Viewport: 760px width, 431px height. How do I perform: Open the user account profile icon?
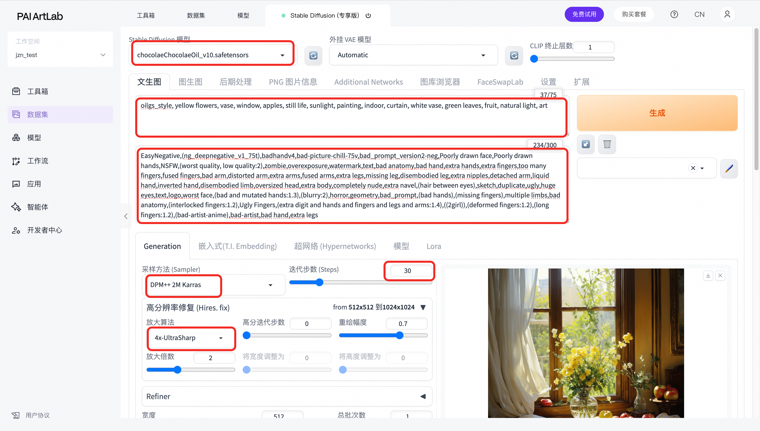pos(727,15)
